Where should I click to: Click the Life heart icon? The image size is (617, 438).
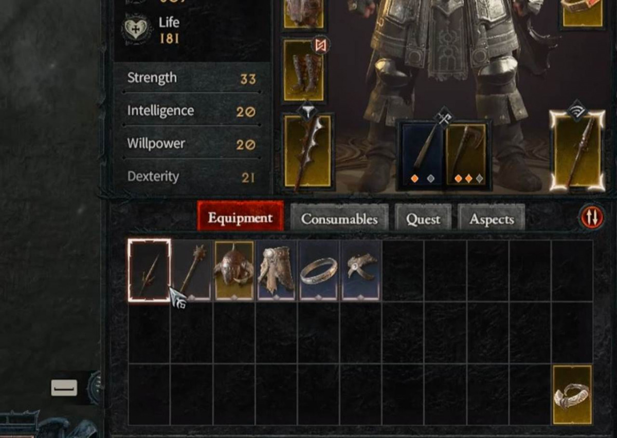(136, 30)
